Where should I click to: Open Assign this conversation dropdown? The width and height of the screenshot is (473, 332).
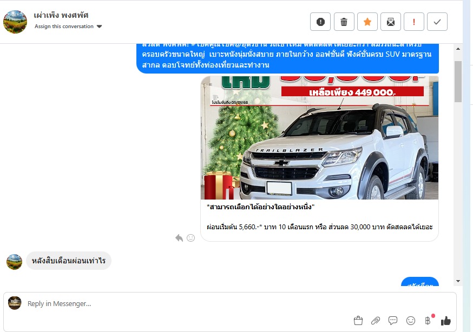pos(68,26)
